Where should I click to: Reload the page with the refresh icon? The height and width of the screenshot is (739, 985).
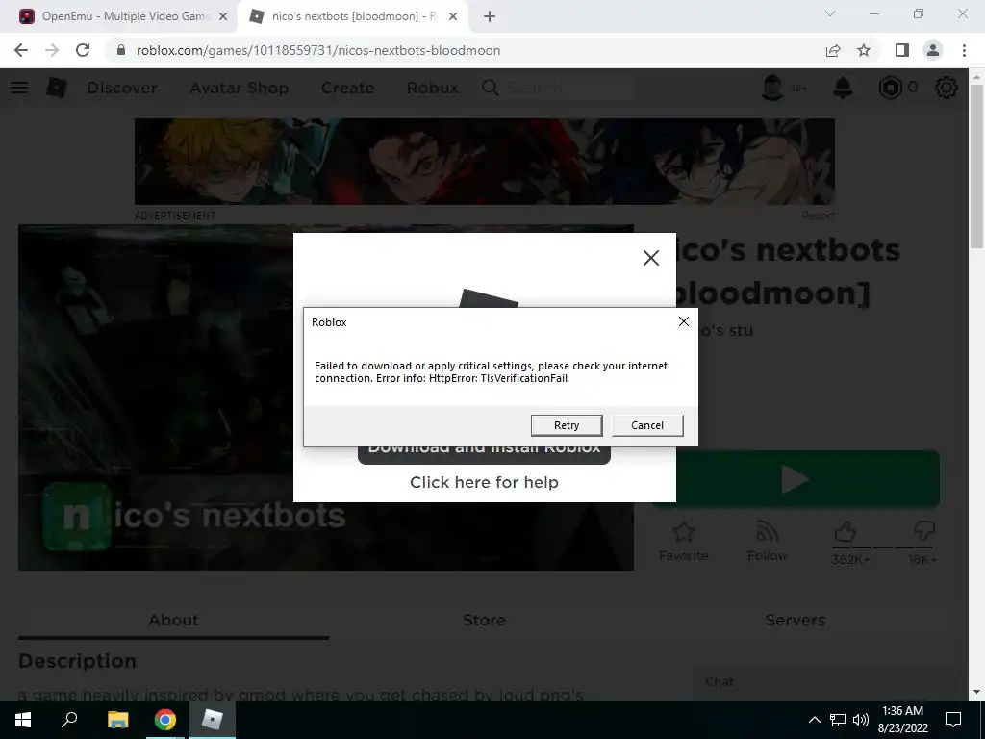(83, 50)
